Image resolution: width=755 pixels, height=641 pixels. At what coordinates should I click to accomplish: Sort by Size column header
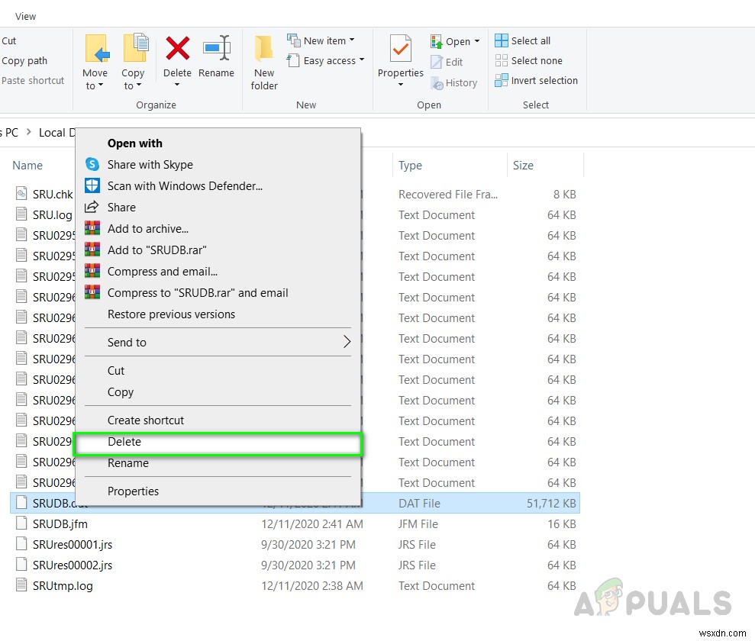(523, 166)
